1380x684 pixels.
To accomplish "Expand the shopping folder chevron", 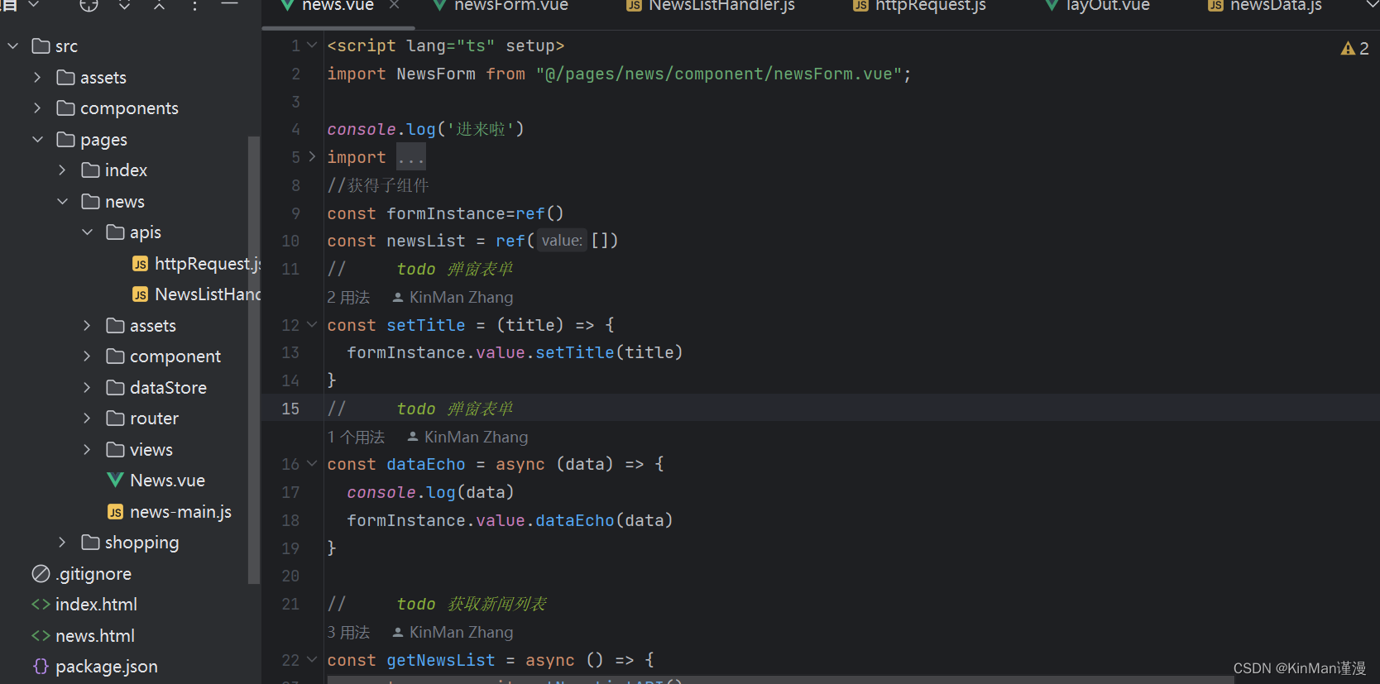I will click(x=62, y=543).
